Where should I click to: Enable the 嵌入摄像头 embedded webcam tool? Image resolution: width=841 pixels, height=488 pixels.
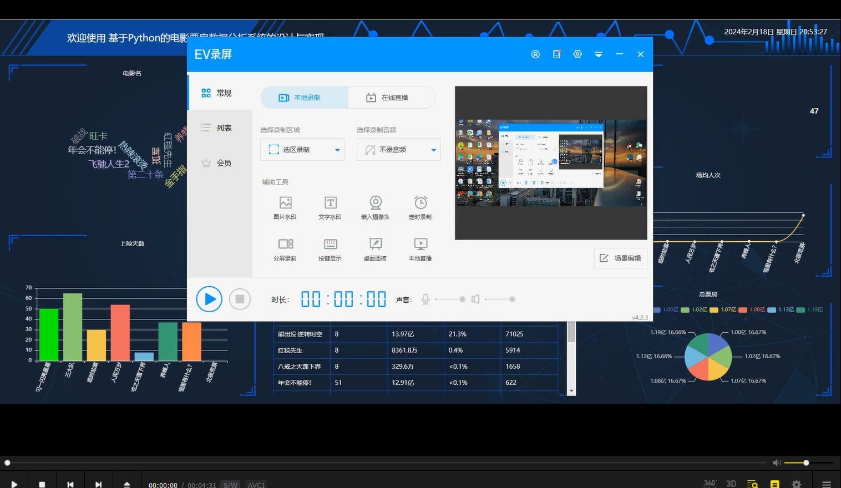pos(375,208)
